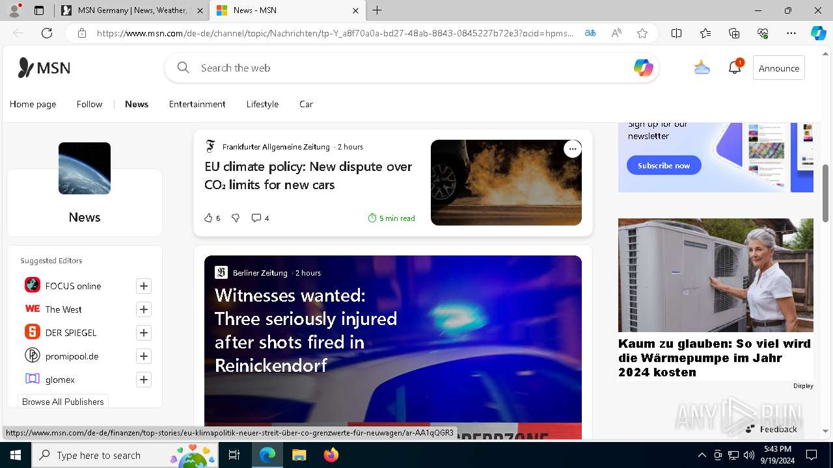
Task: Open the Car section
Action: tap(306, 104)
